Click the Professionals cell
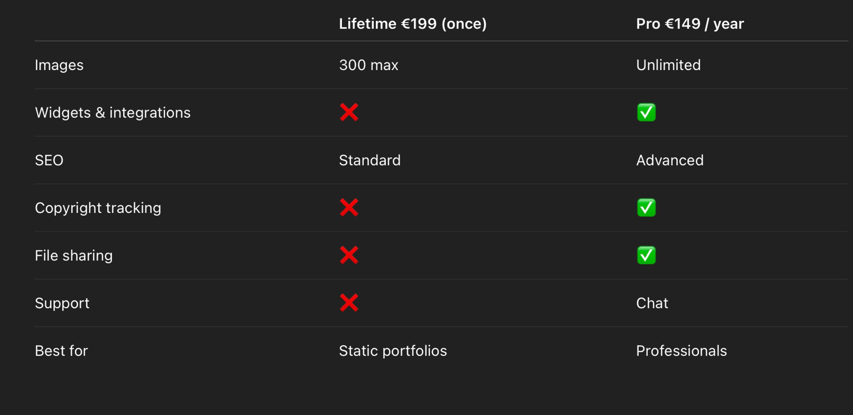The height and width of the screenshot is (415, 853). pyautogui.click(x=681, y=351)
